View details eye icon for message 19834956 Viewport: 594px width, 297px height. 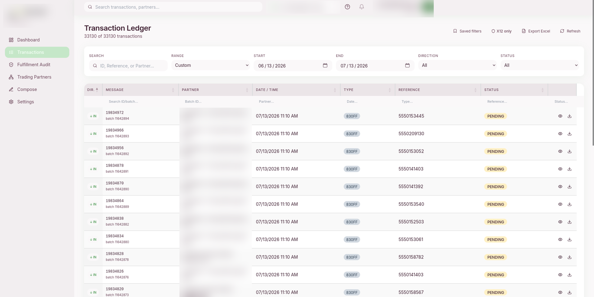[560, 151]
